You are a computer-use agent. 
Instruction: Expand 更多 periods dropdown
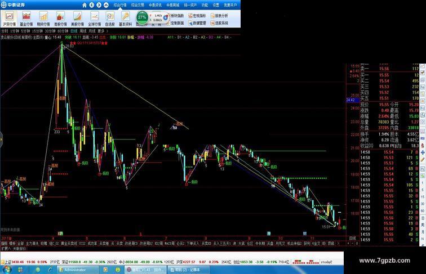click(x=103, y=31)
